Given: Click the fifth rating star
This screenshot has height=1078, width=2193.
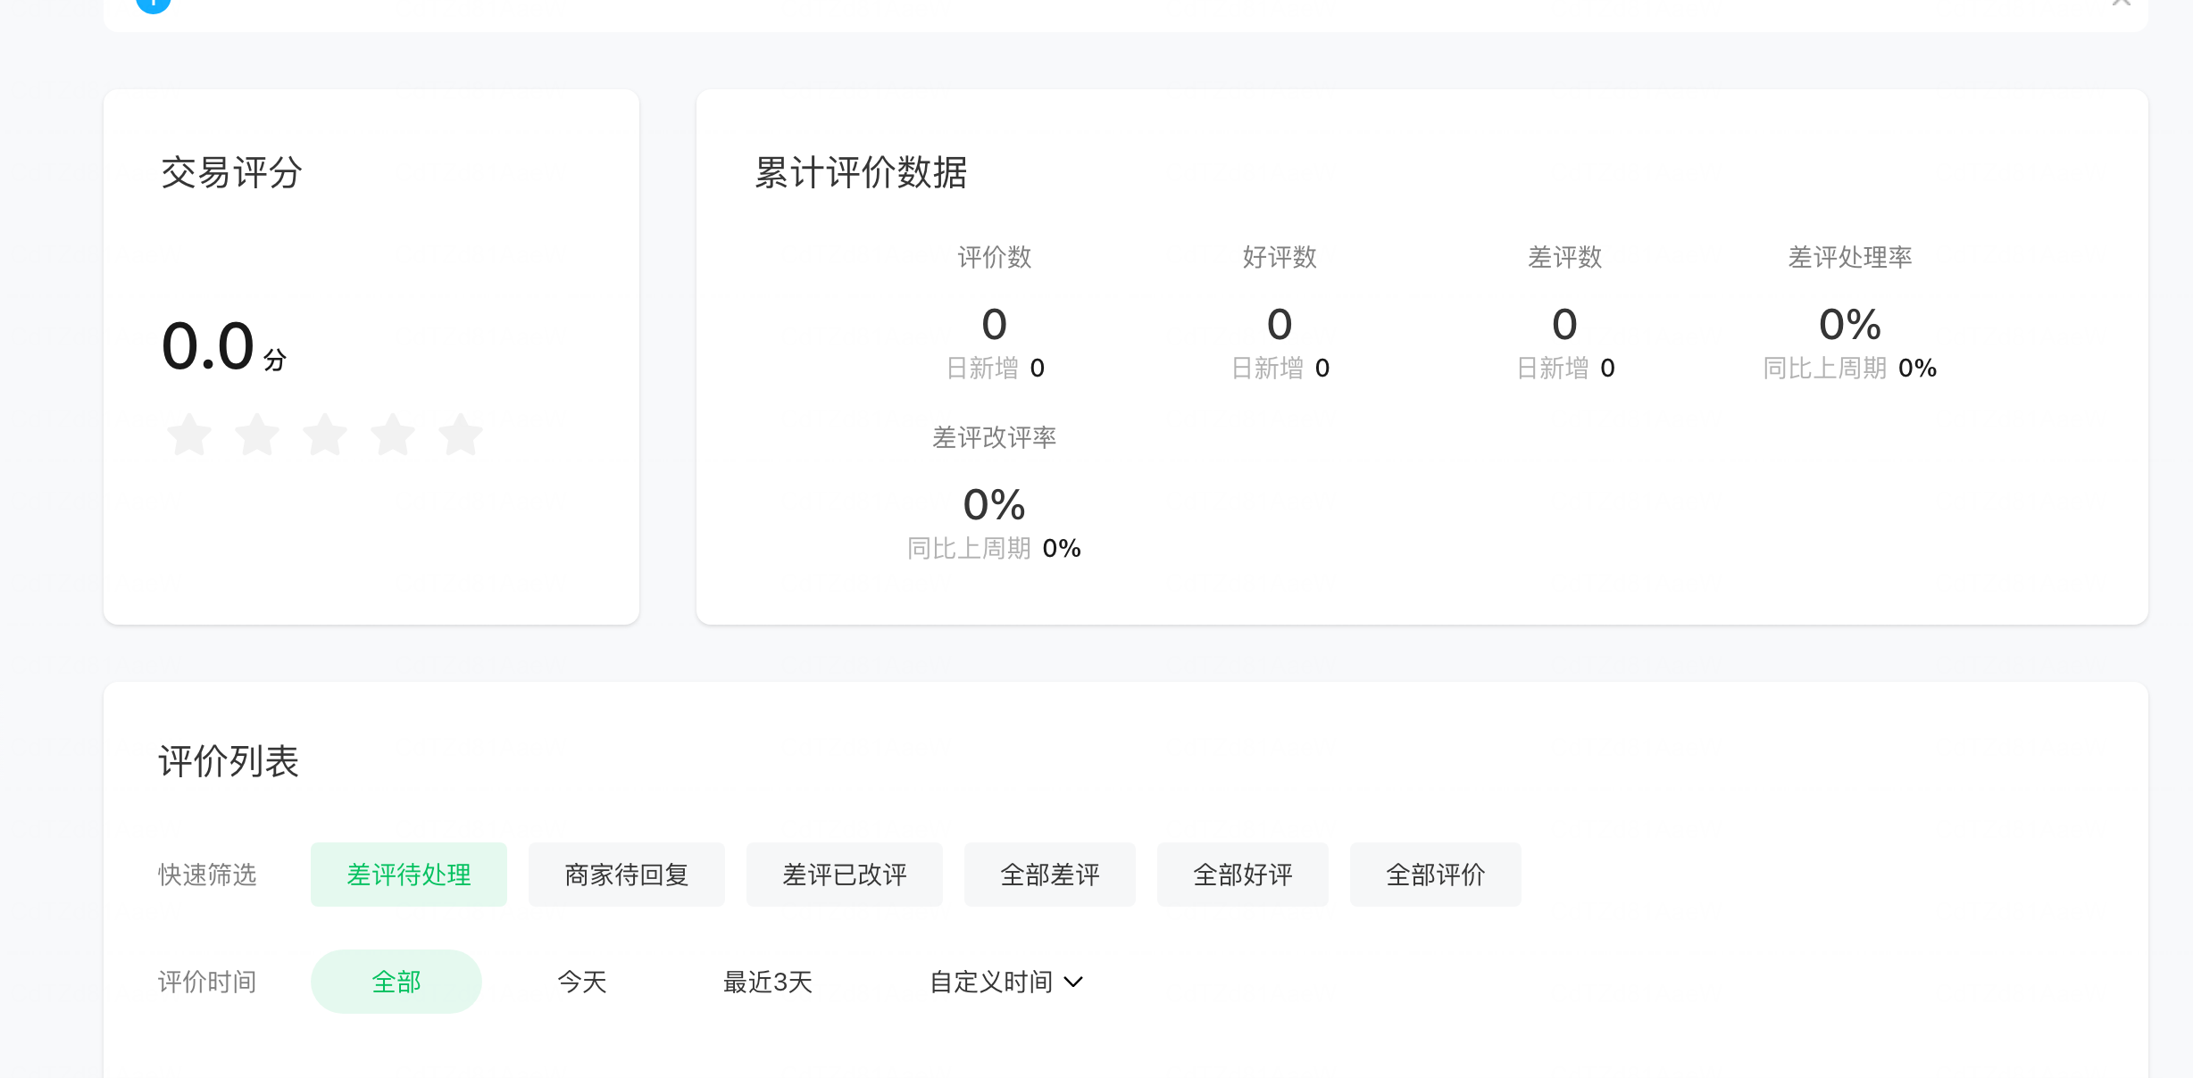Looking at the screenshot, I should (x=461, y=435).
